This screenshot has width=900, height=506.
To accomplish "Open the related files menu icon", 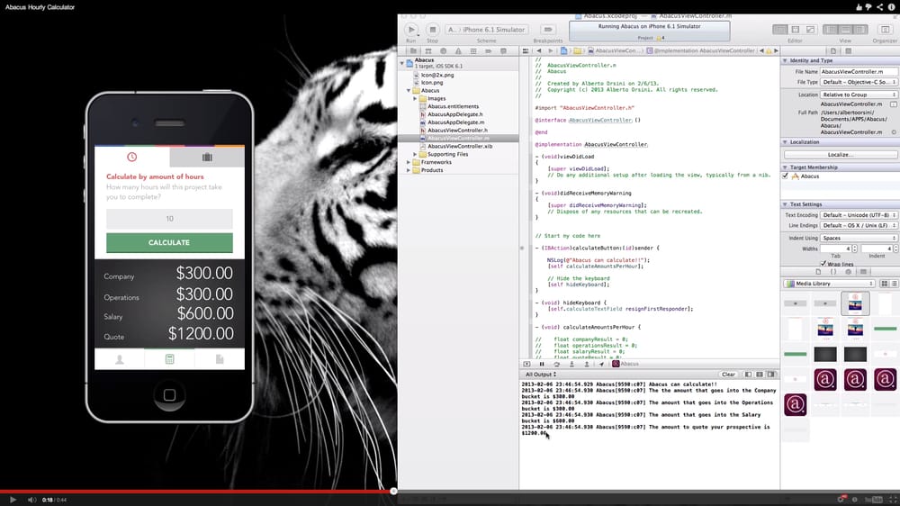I will click(526, 50).
